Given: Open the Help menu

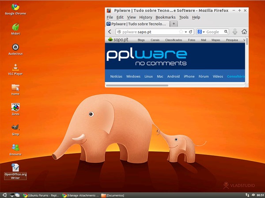Looking at the screenshot, I should click(196, 17).
